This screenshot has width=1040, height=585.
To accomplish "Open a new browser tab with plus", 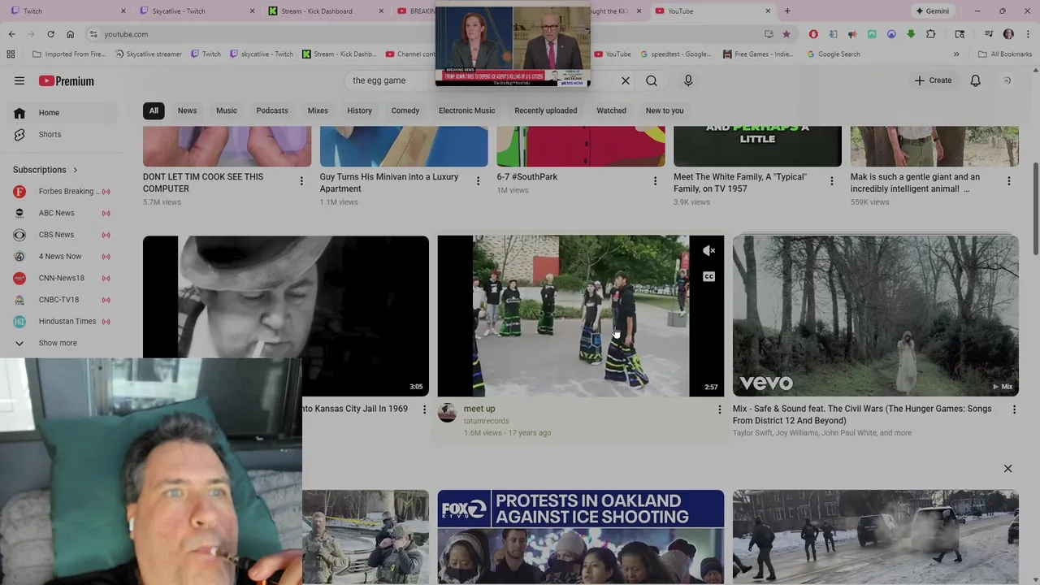I will [x=787, y=11].
